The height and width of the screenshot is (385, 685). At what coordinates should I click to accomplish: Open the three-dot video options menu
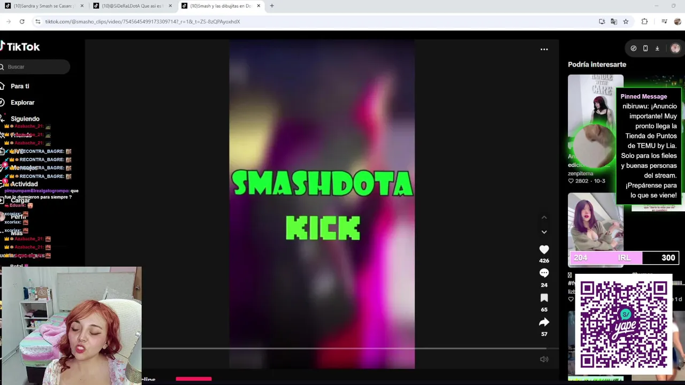(x=544, y=49)
